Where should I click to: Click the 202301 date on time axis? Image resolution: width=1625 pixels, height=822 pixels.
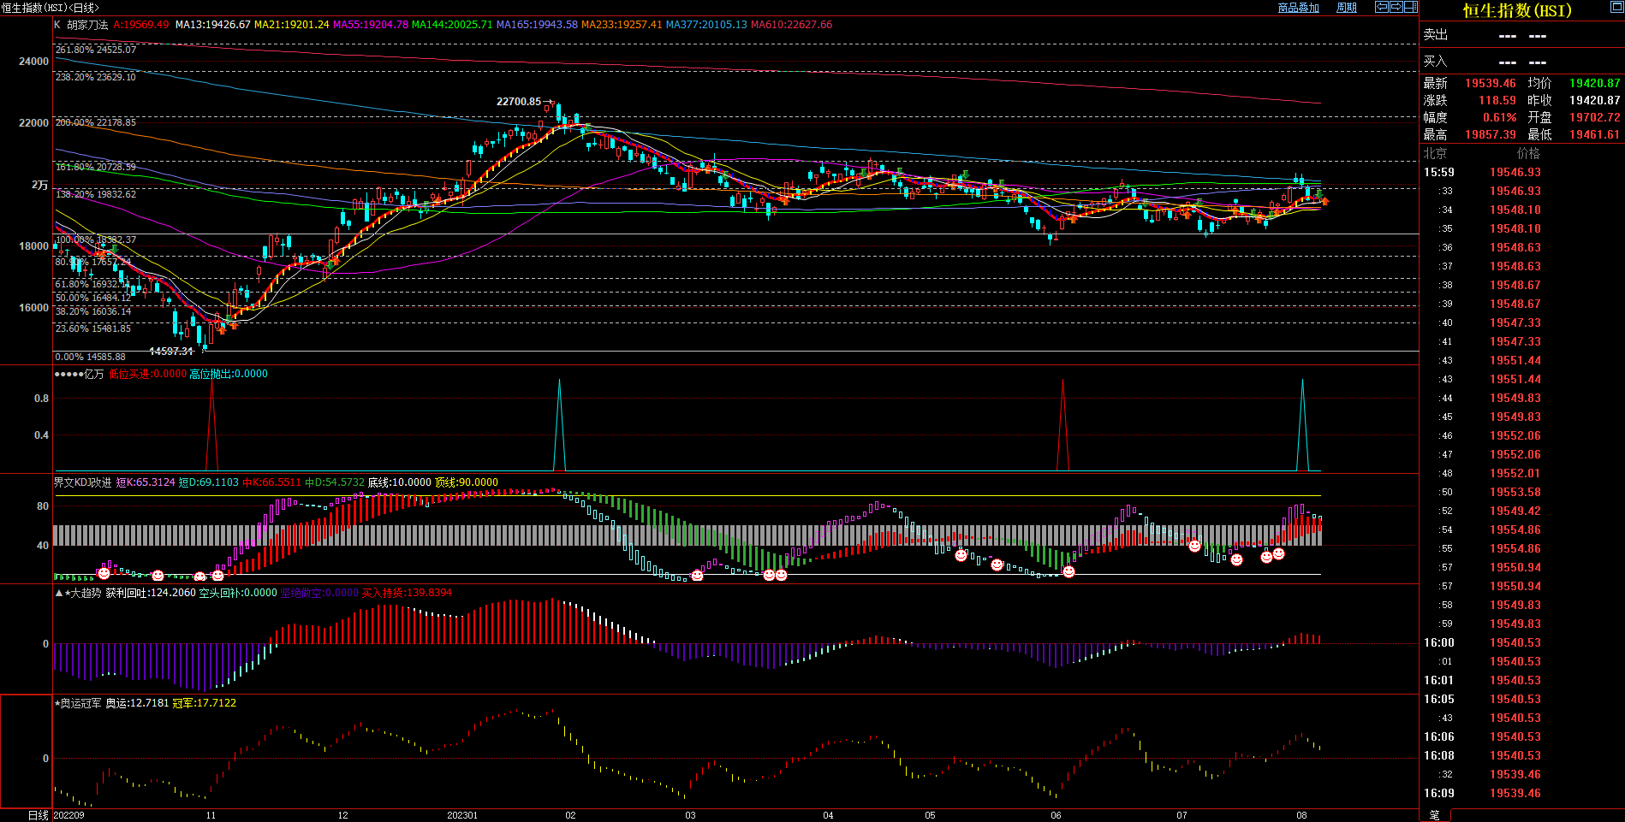[x=462, y=815]
